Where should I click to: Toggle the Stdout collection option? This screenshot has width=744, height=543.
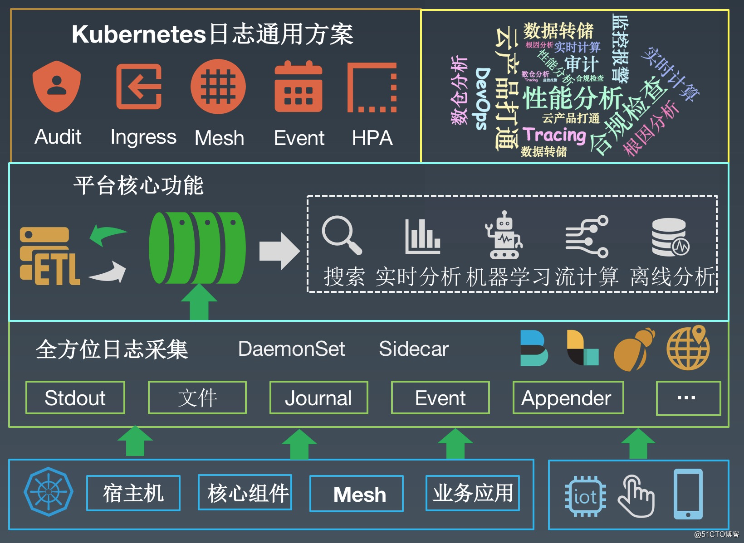(x=75, y=398)
